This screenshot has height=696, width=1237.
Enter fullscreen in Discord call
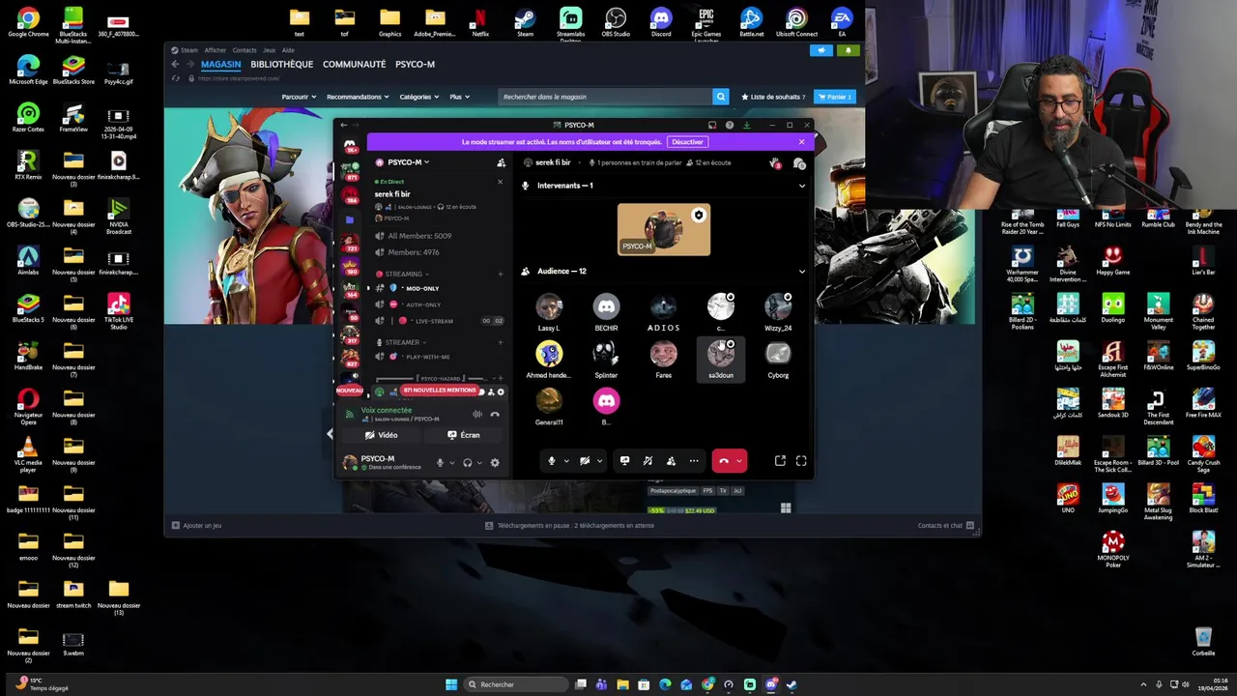[801, 461]
